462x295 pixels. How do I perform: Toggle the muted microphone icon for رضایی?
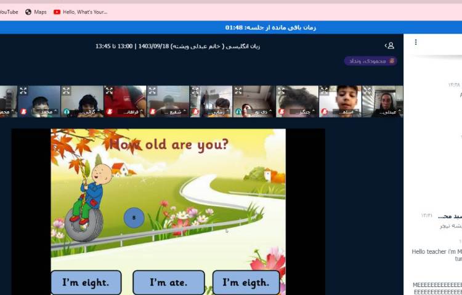click(195, 112)
